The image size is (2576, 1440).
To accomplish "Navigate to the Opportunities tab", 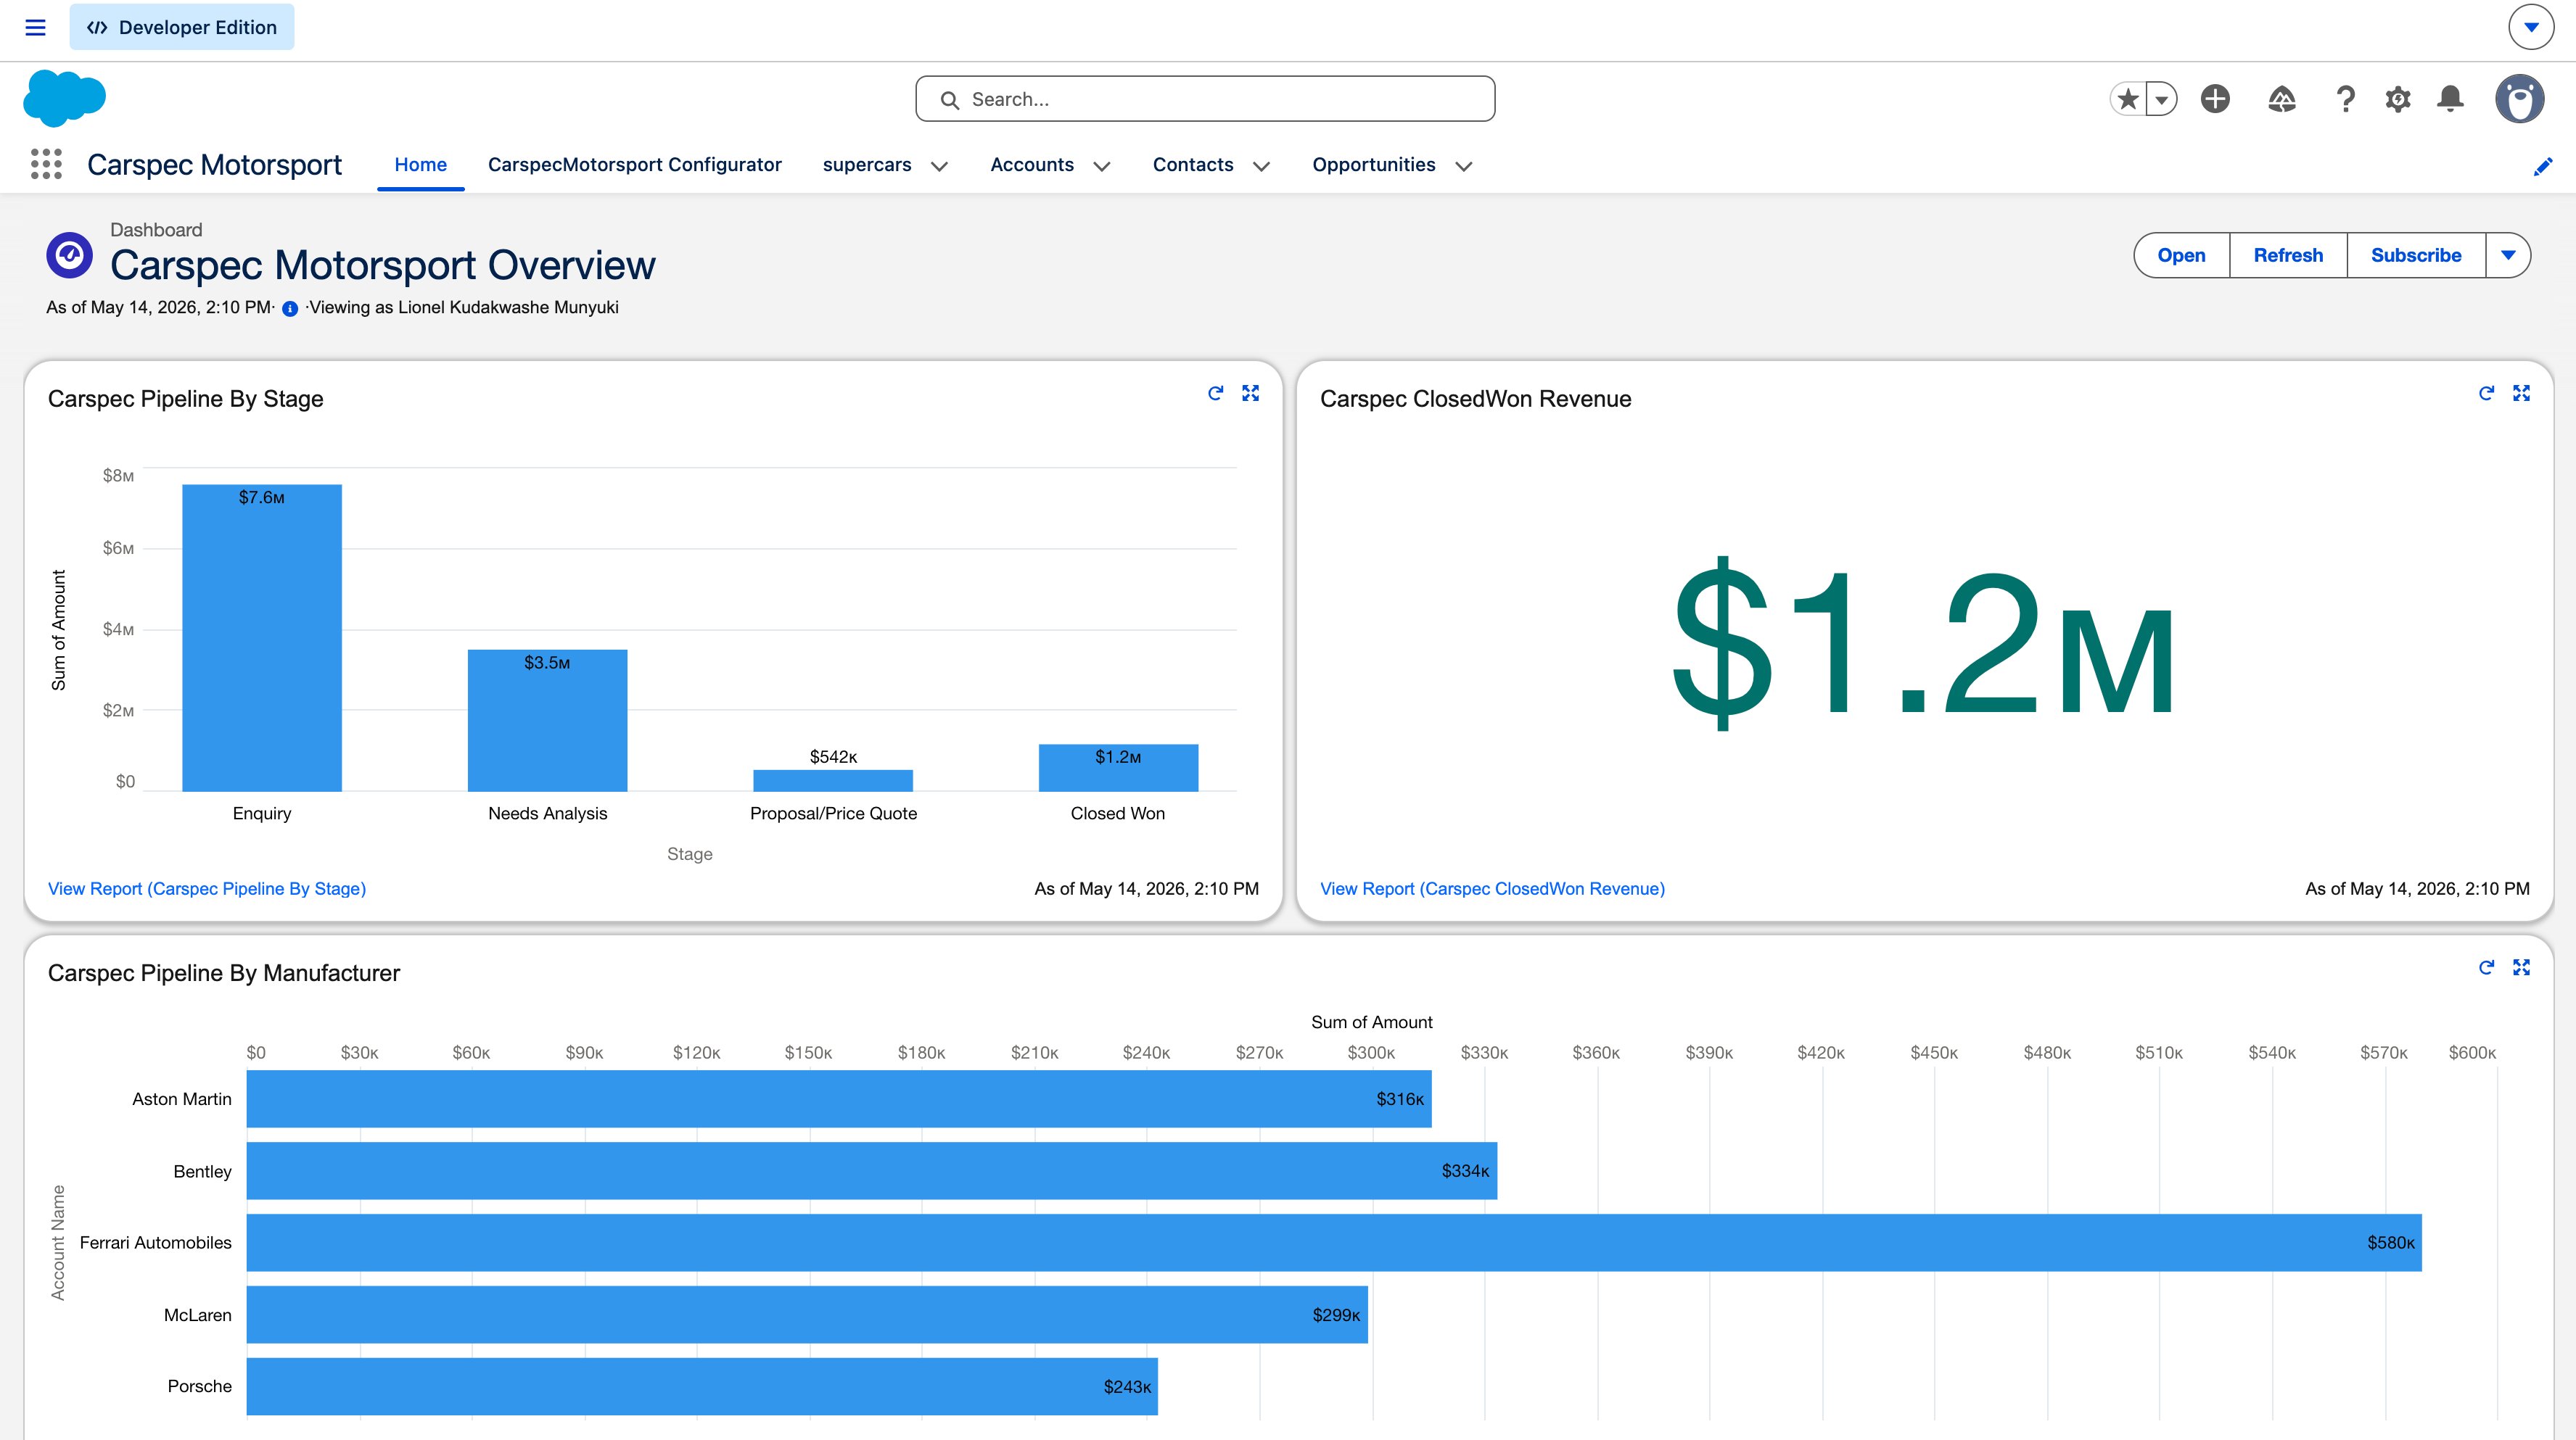I will (1374, 165).
